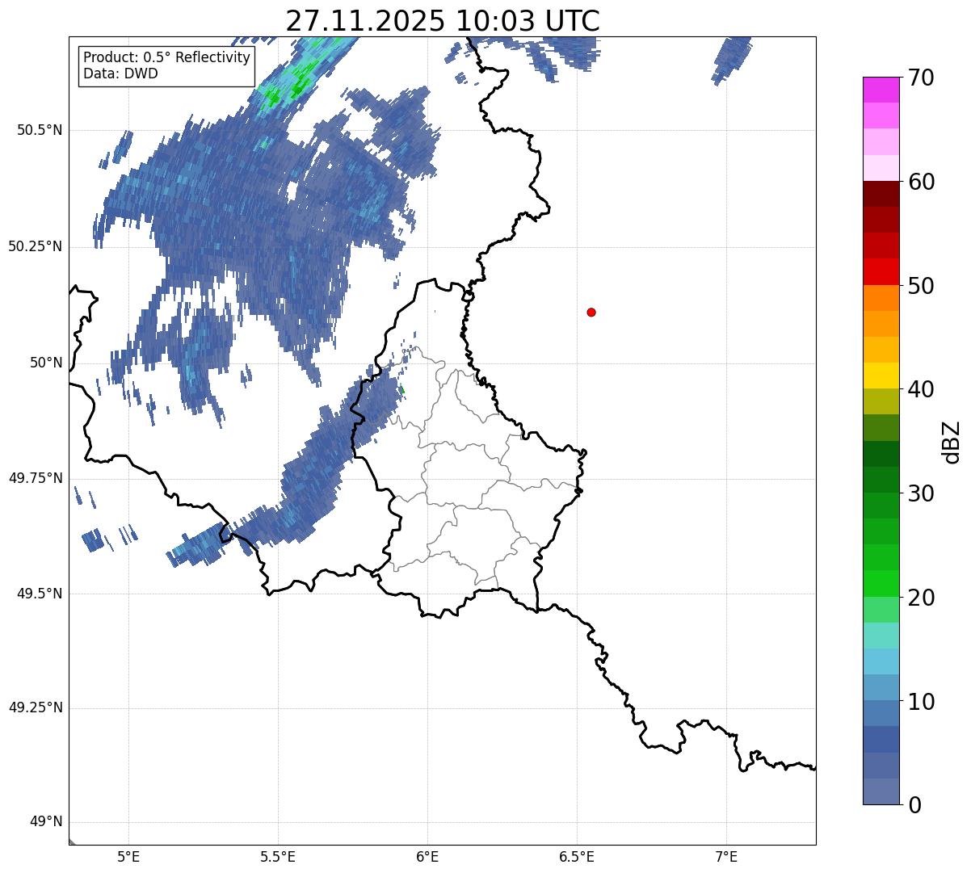This screenshot has width=971, height=873.
Task: Click the 7°E longitude tick label
Action: pos(726,856)
